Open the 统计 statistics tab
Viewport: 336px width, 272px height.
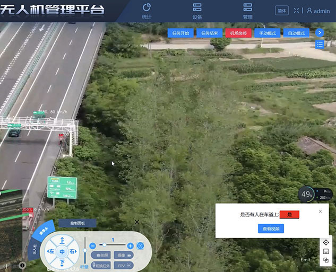click(x=147, y=11)
